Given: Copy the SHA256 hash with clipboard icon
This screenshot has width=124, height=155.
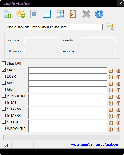Looking at the screenshot, I should tap(111, 110).
